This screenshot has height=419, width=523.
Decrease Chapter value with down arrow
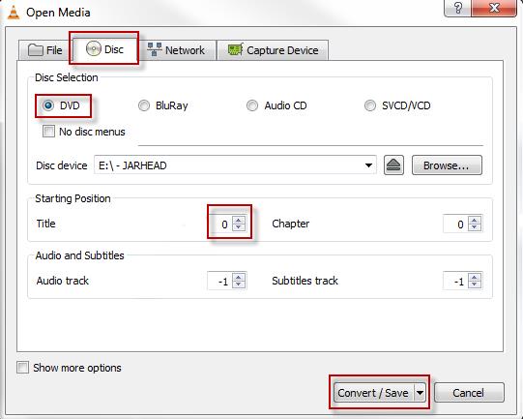click(475, 227)
